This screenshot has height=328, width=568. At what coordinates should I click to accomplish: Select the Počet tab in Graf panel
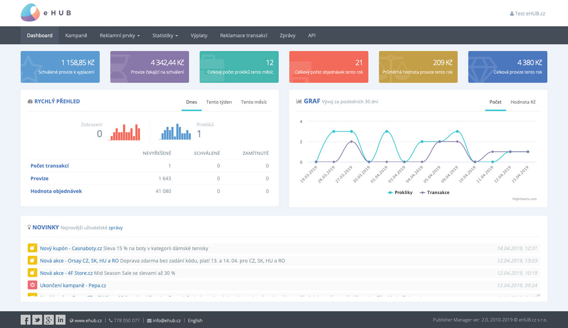click(x=495, y=102)
